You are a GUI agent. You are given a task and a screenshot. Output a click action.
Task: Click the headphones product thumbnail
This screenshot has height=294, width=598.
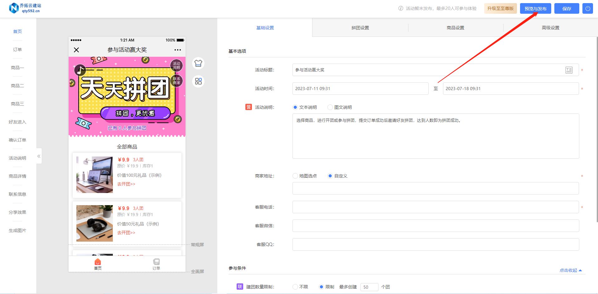(94, 223)
